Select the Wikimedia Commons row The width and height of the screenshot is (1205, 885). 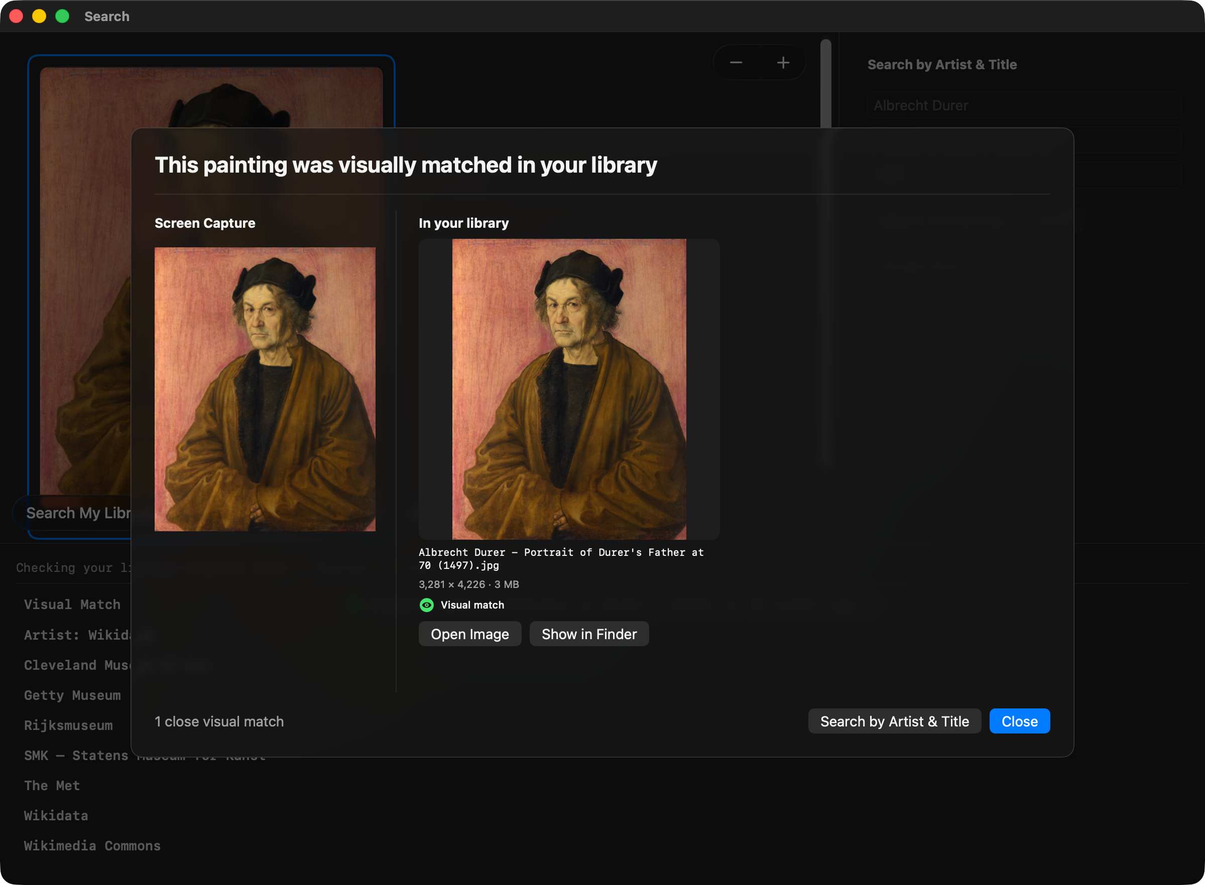pos(92,845)
